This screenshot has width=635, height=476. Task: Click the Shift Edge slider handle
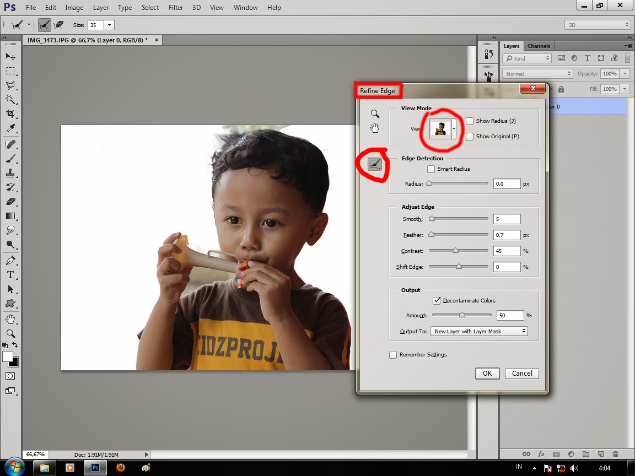click(459, 266)
